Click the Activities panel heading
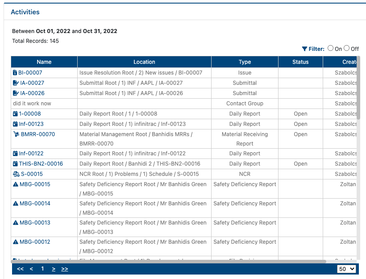 pyautogui.click(x=25, y=12)
